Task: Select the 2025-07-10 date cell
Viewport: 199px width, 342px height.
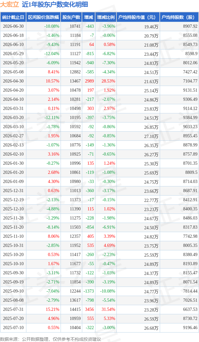Action: 13,328
